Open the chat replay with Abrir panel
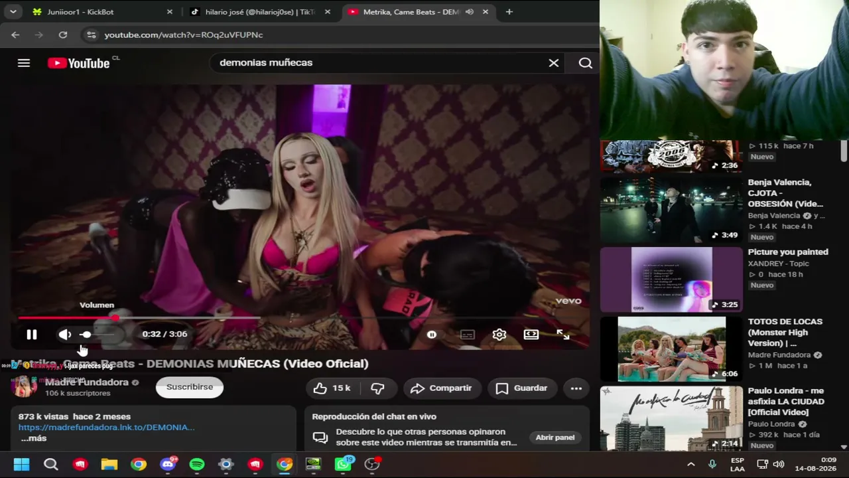849x478 pixels. [x=555, y=438]
